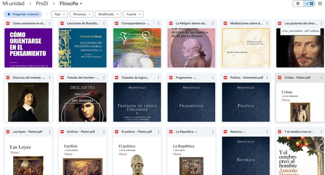Open more options for Correspondencia file
The image size is (325, 175).
(x=159, y=23)
